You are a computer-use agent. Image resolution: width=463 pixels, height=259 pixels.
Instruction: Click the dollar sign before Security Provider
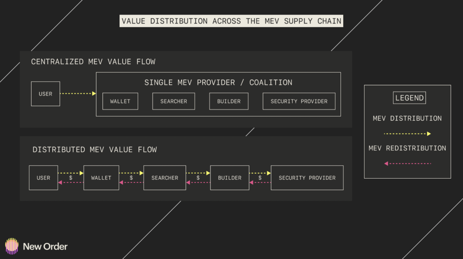click(260, 178)
